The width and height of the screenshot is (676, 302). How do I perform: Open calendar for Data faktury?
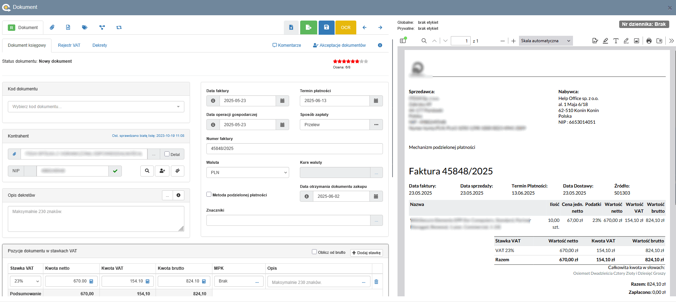282,101
